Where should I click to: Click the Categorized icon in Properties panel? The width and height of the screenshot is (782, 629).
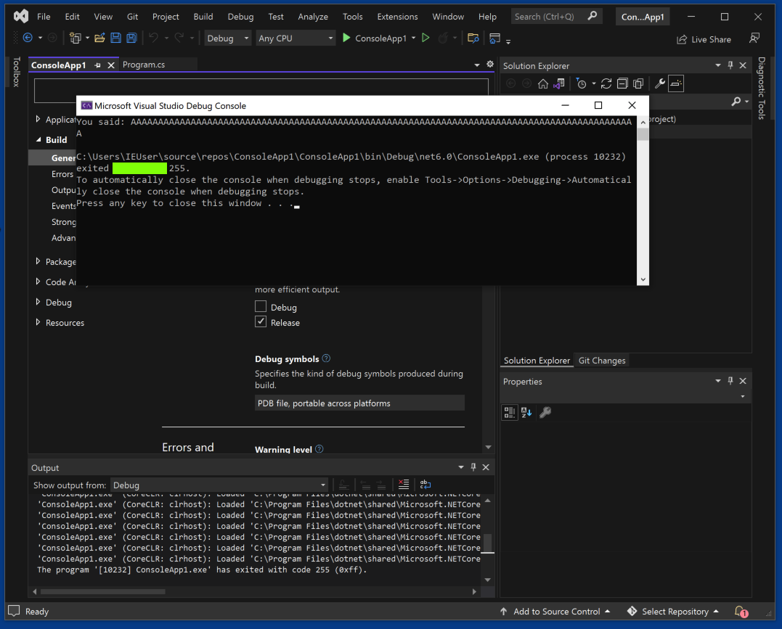tap(509, 413)
